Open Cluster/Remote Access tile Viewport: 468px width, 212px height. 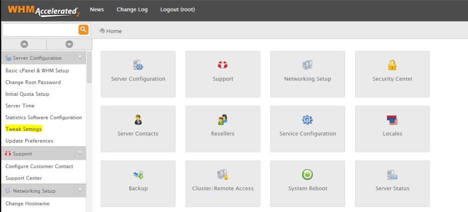coord(223,184)
